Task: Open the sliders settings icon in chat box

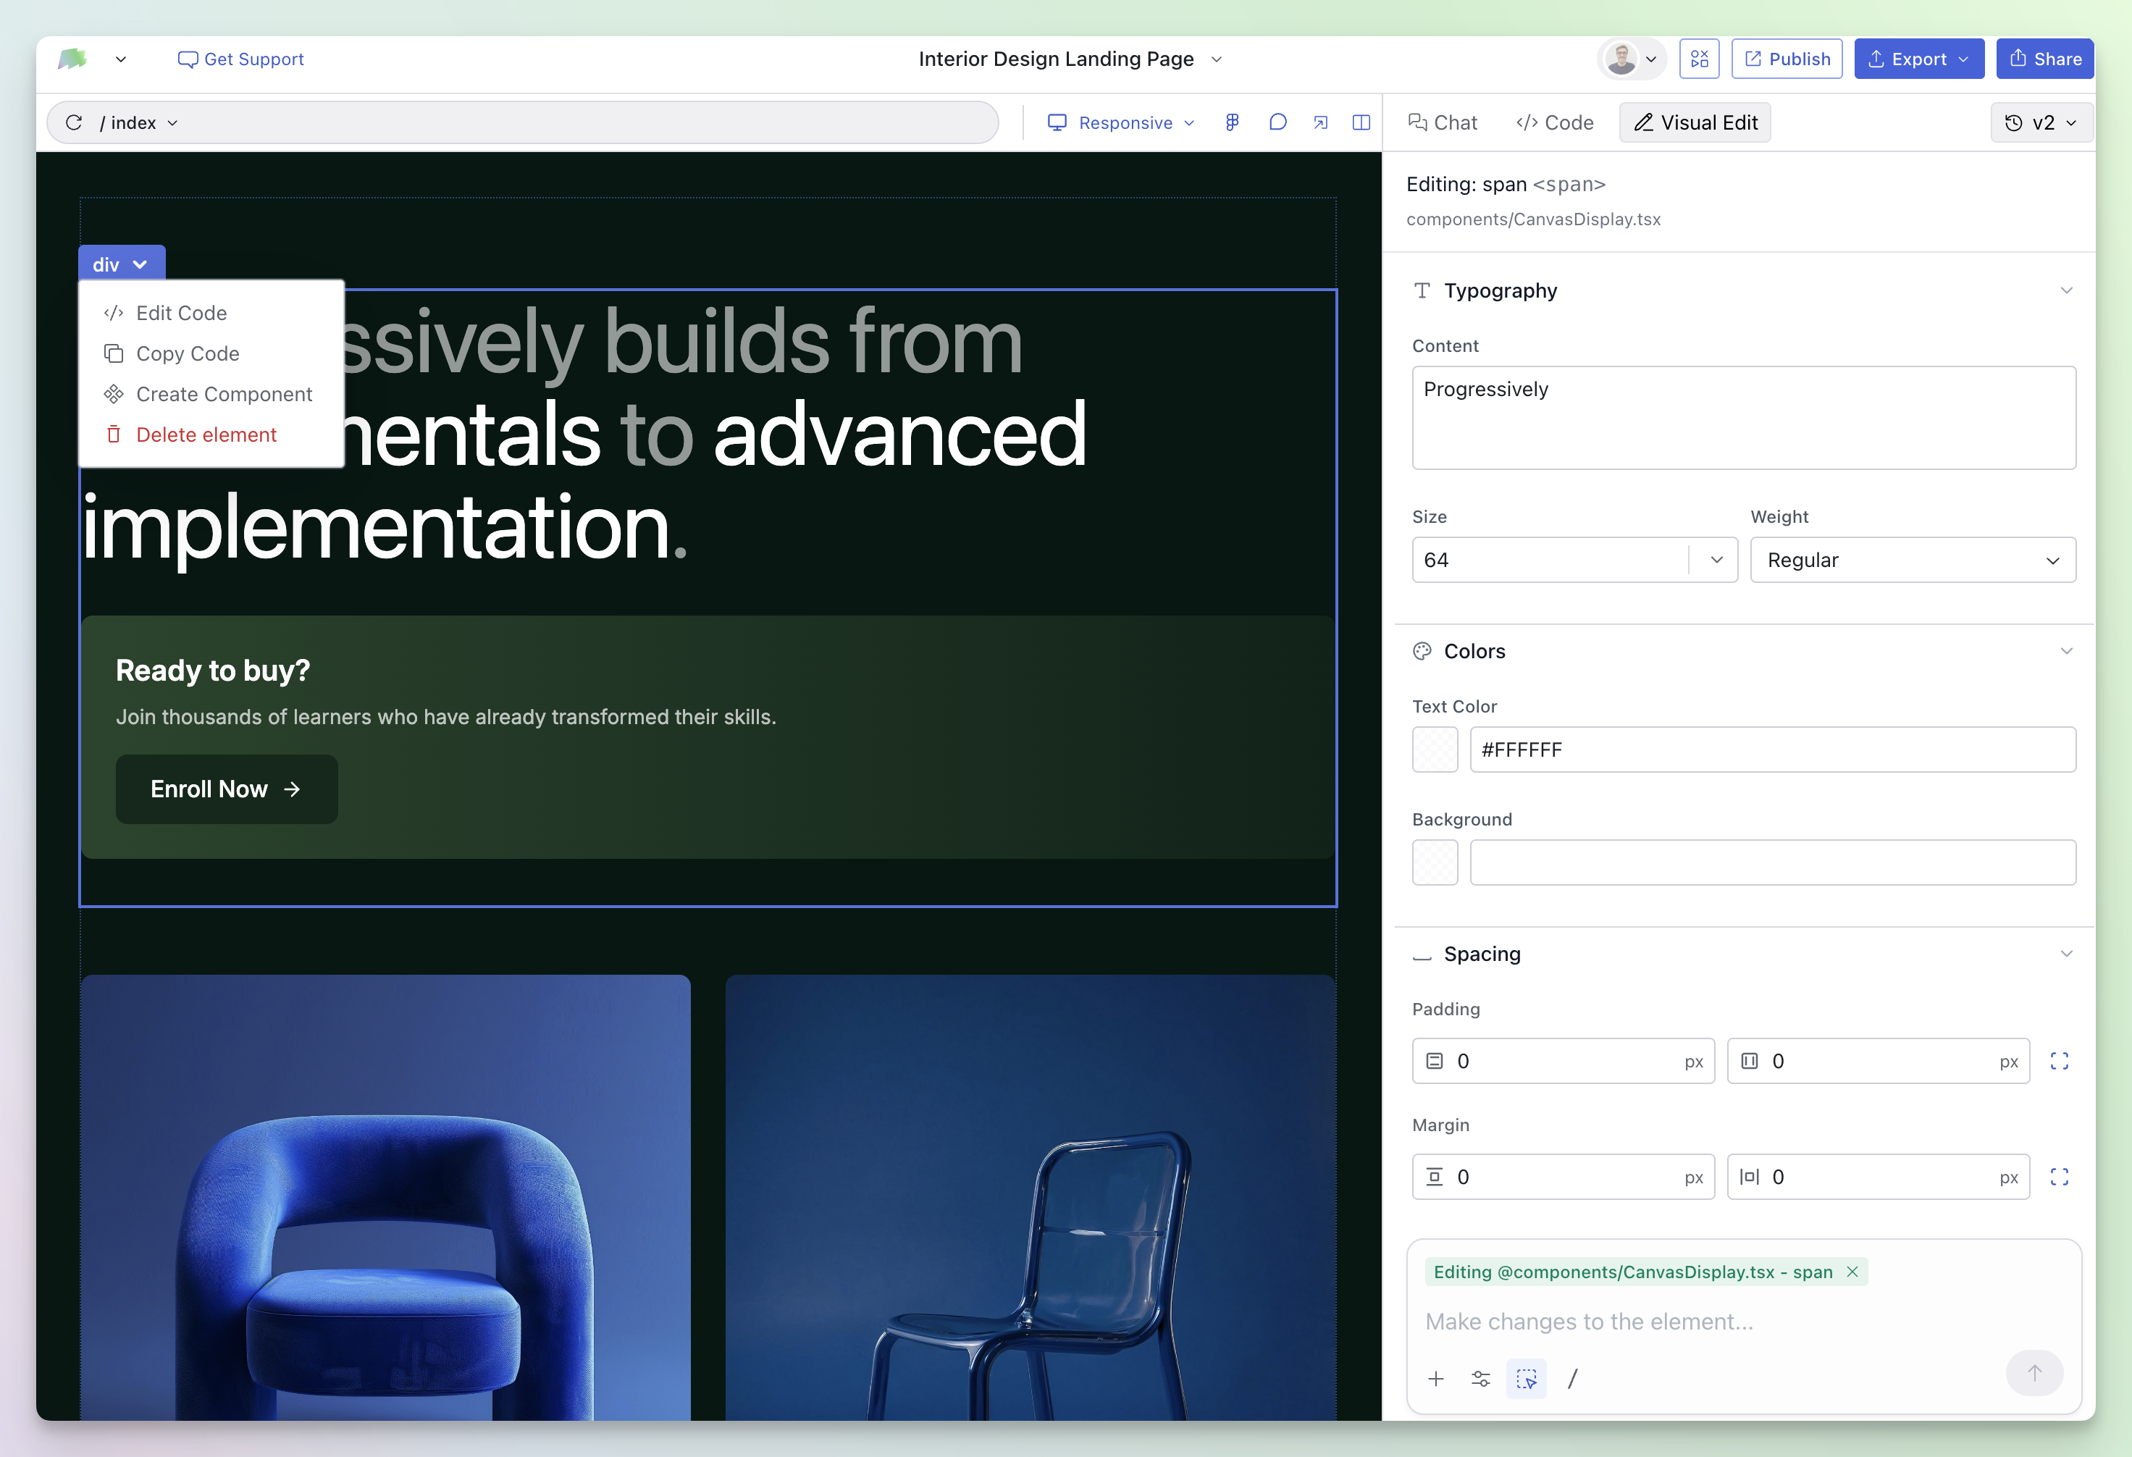Action: pyautogui.click(x=1480, y=1378)
